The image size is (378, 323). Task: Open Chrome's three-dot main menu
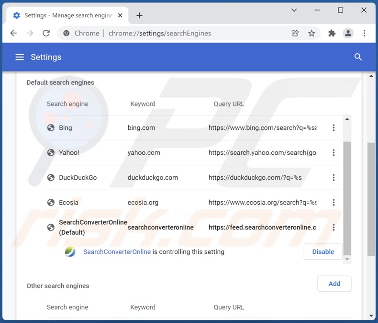pos(364,33)
